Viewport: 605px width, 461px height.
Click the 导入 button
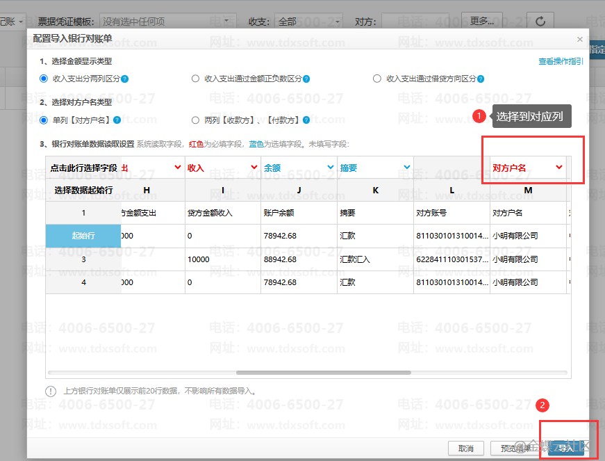(566, 448)
